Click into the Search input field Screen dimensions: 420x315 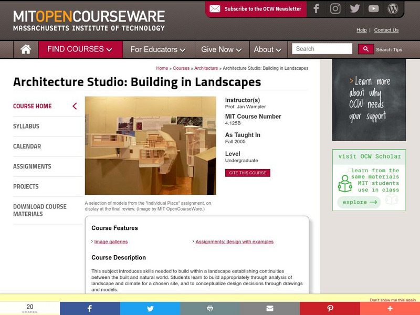click(322, 49)
